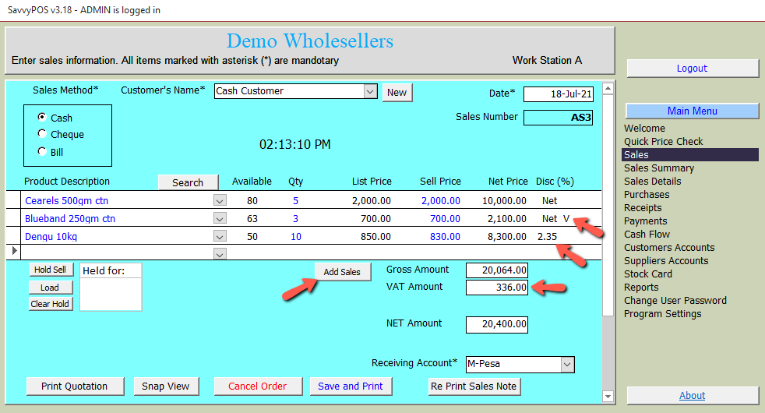765x413 pixels.
Task: Click New customer button
Action: (397, 93)
